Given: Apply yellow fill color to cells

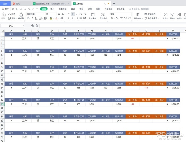Looking at the screenshot, I should point(51,18).
